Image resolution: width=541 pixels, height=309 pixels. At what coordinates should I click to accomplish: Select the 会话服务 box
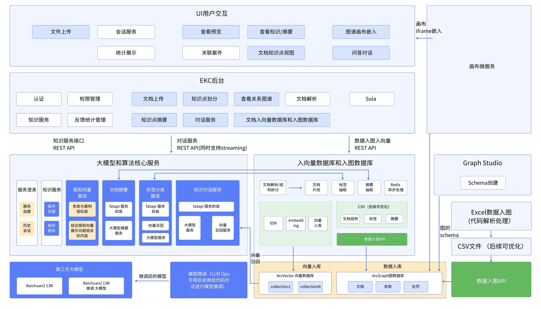coord(126,32)
